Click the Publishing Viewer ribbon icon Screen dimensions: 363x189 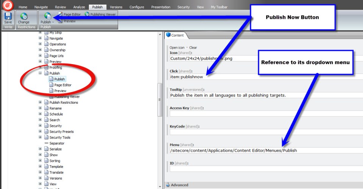87,14
